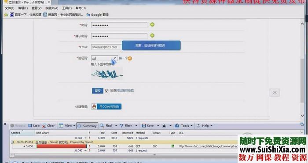Click the captcha image
This screenshot has height=163, width=308.
(107, 73)
